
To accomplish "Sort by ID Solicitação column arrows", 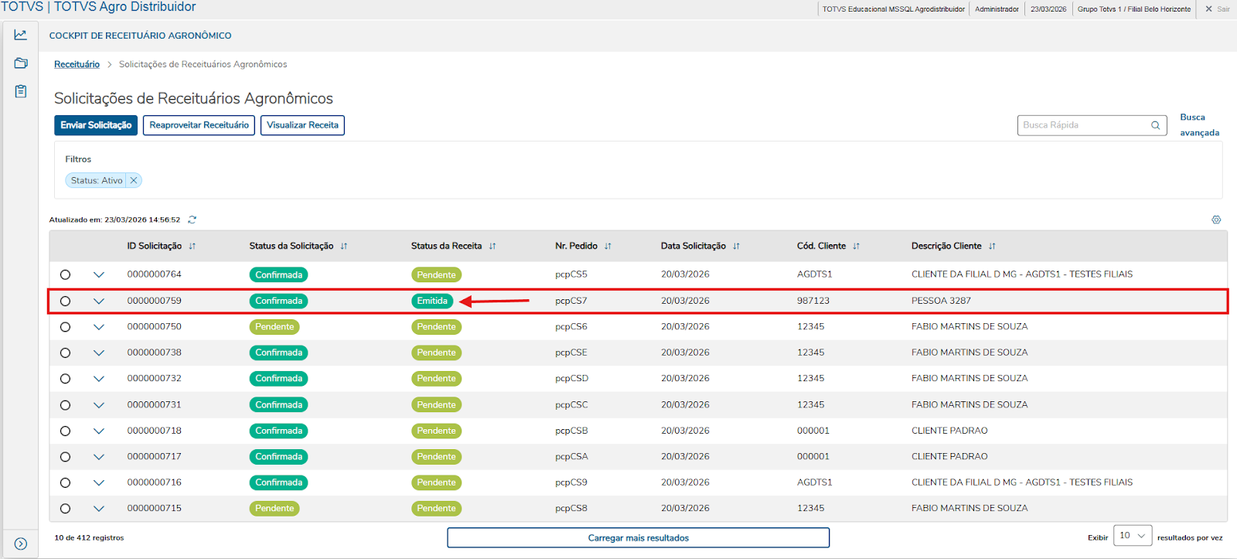I will (193, 246).
